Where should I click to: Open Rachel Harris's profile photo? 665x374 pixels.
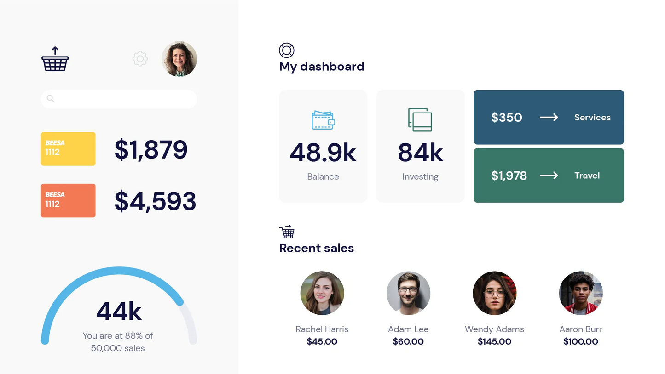(322, 293)
